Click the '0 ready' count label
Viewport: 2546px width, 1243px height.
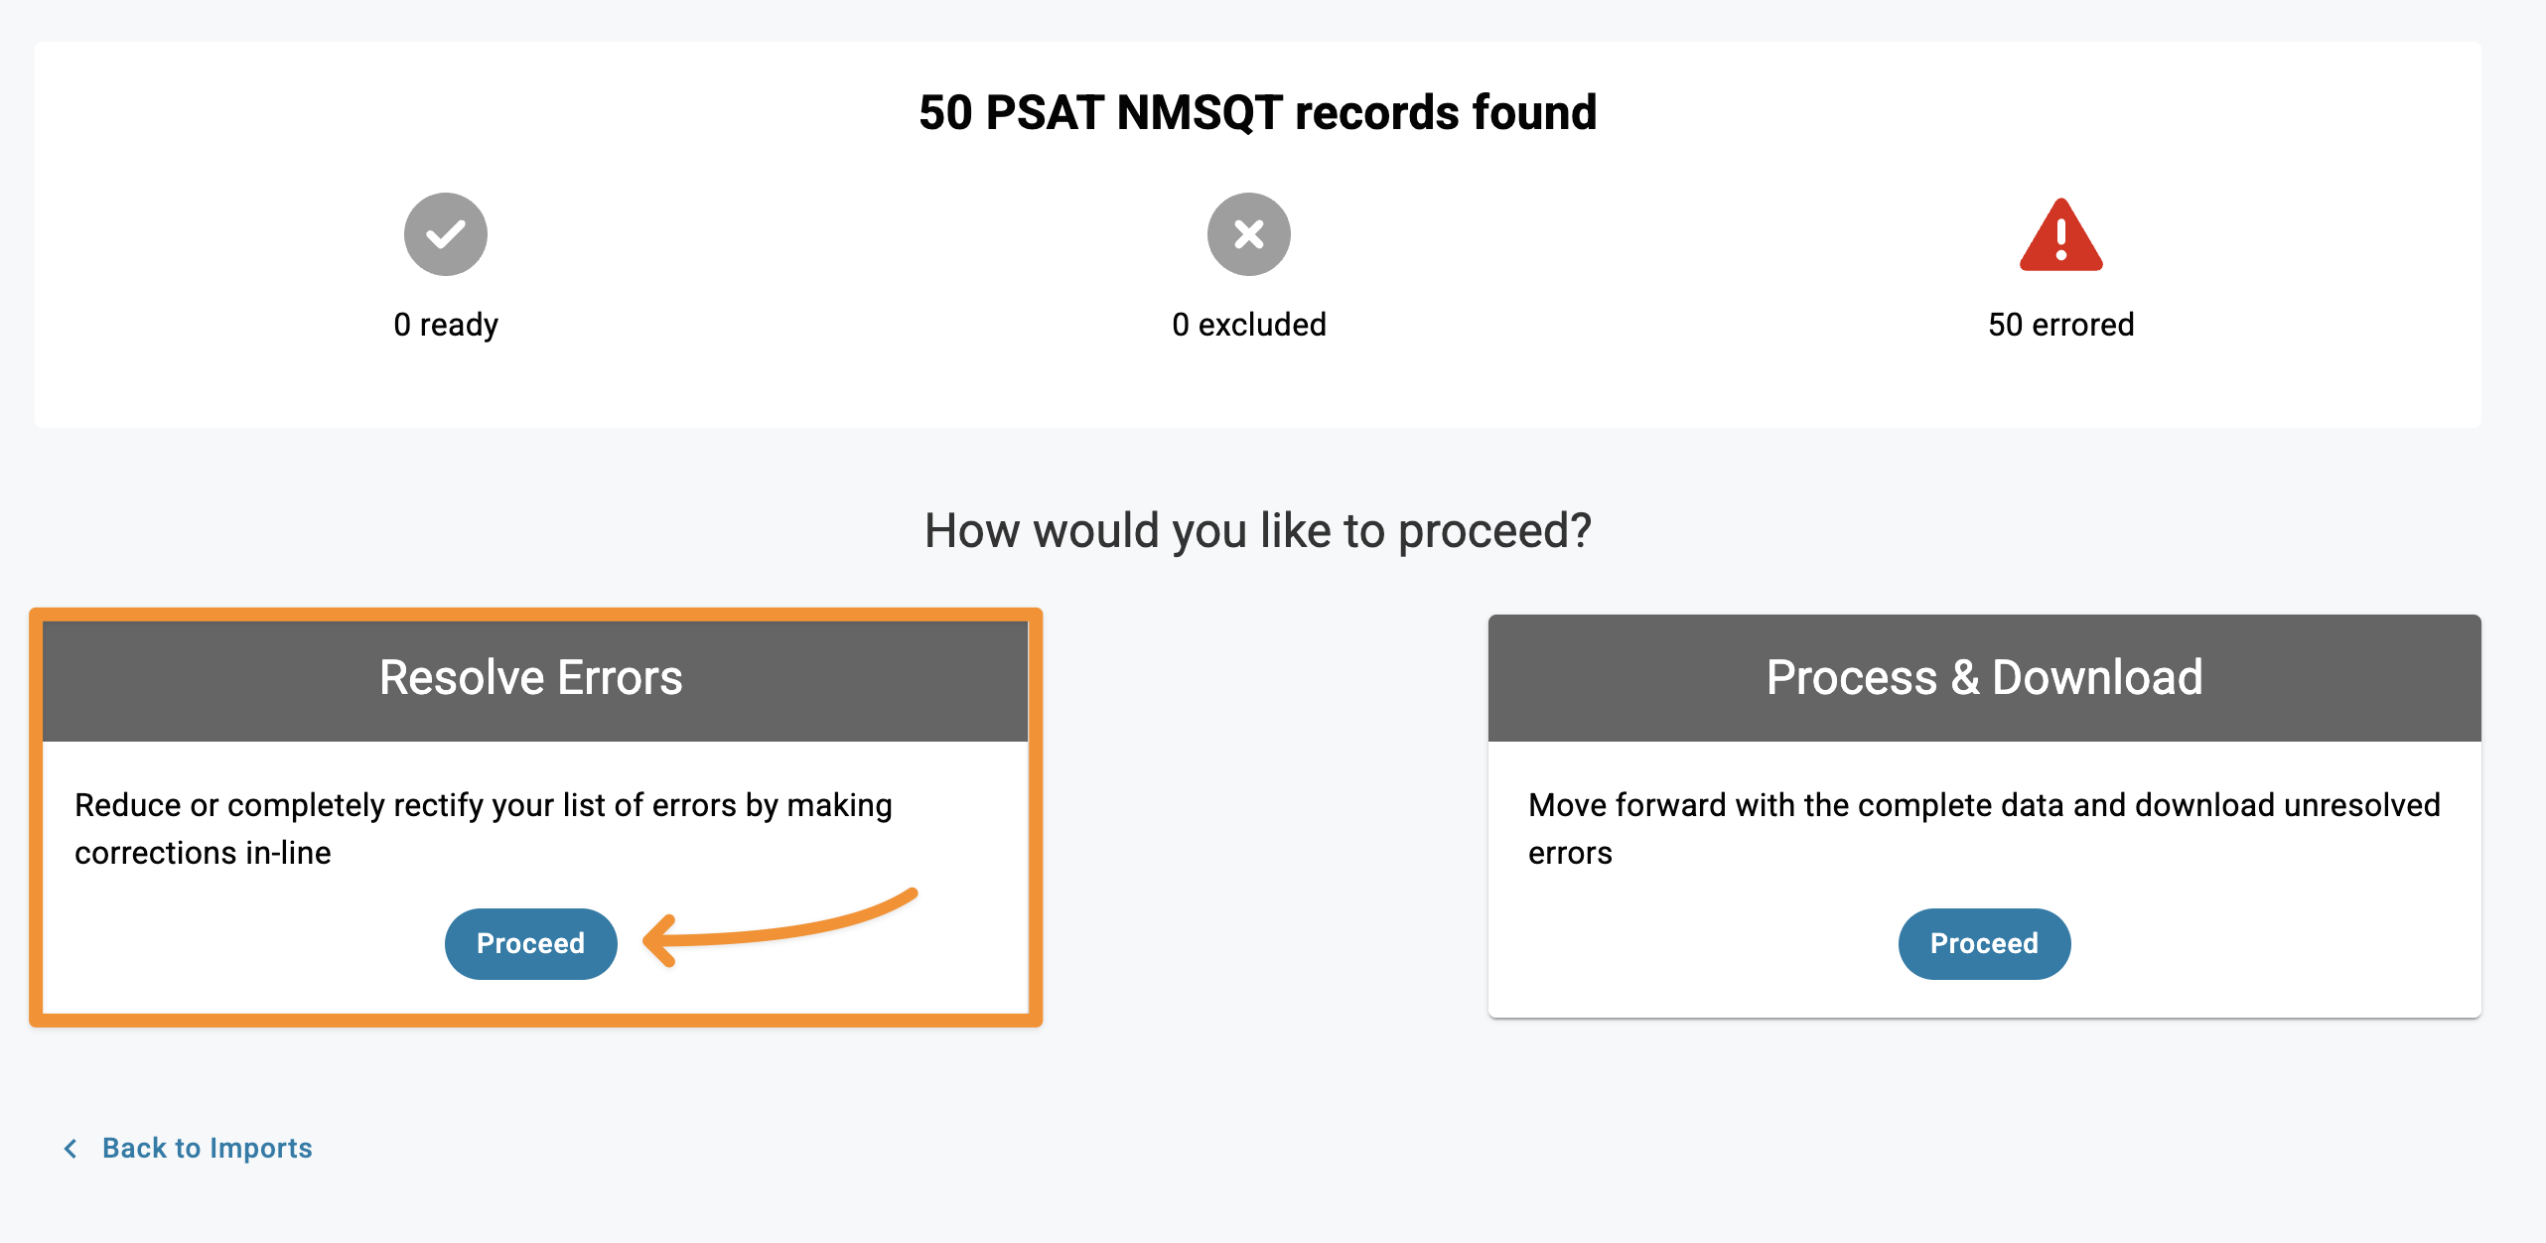click(445, 325)
